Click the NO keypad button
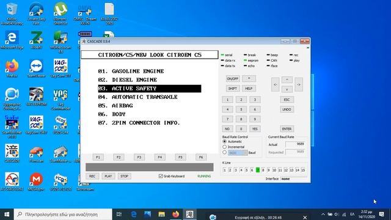The width and height of the screenshot is (391, 220). [227, 129]
